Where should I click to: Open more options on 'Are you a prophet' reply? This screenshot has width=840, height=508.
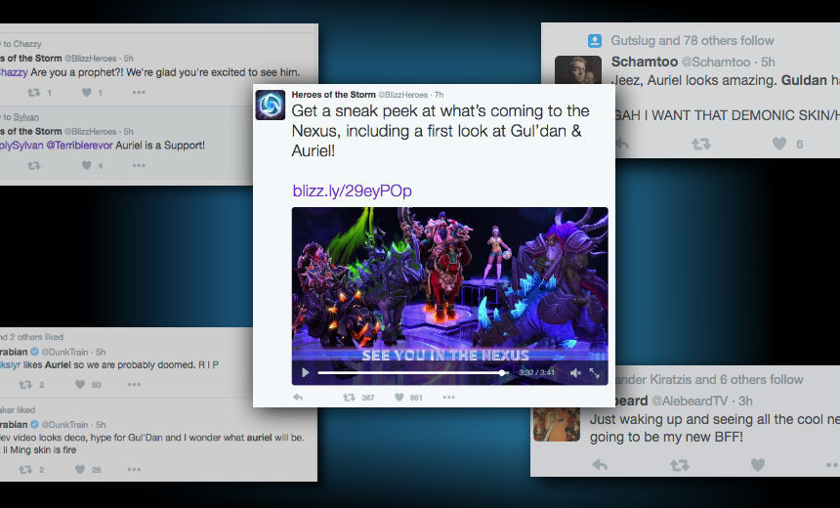tap(139, 92)
